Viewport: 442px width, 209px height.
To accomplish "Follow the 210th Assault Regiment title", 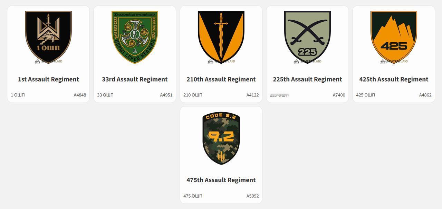I will click(221, 79).
